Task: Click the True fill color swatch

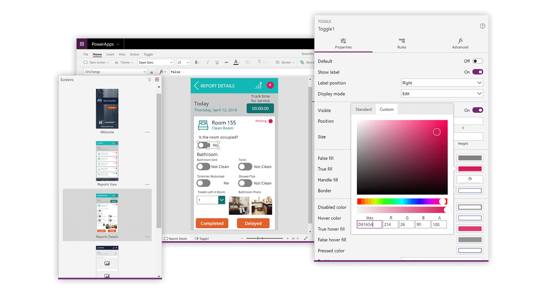Action: (470, 169)
